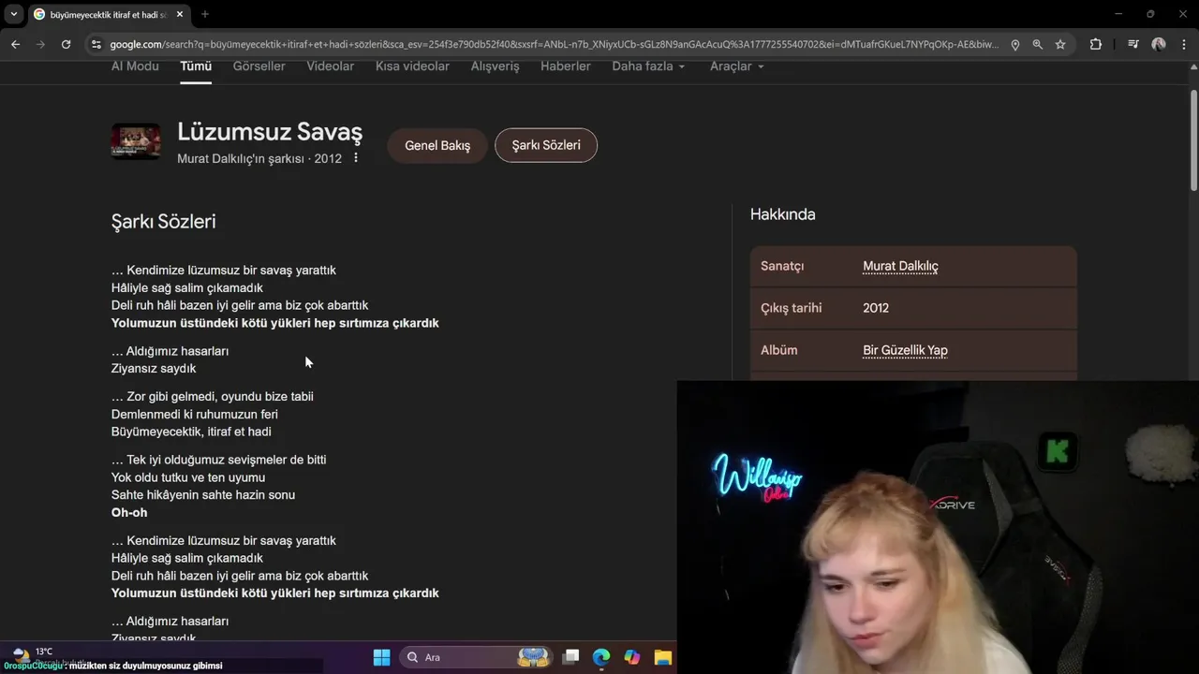Open File Explorer from the taskbar
1199x674 pixels.
tap(663, 657)
